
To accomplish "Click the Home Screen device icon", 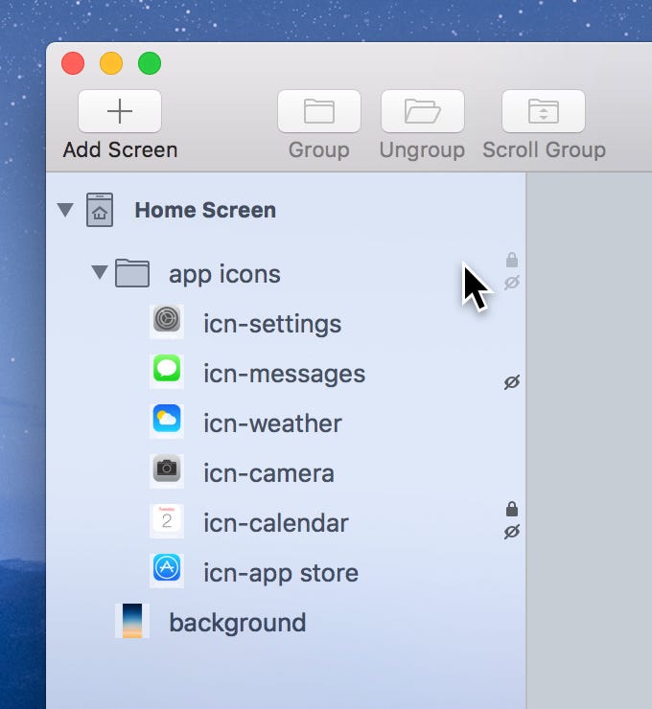I will pyautogui.click(x=100, y=210).
